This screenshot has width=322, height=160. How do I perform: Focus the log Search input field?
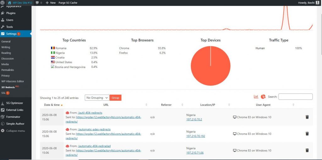tap(295, 97)
